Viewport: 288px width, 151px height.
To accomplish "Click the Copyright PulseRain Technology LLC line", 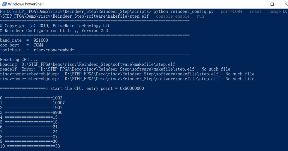I will (55, 26).
